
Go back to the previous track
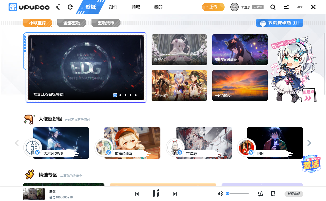coord(137,193)
